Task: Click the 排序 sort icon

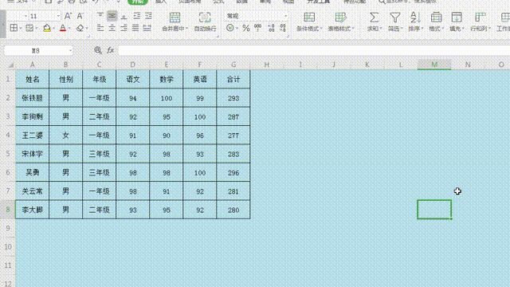Action: click(415, 18)
